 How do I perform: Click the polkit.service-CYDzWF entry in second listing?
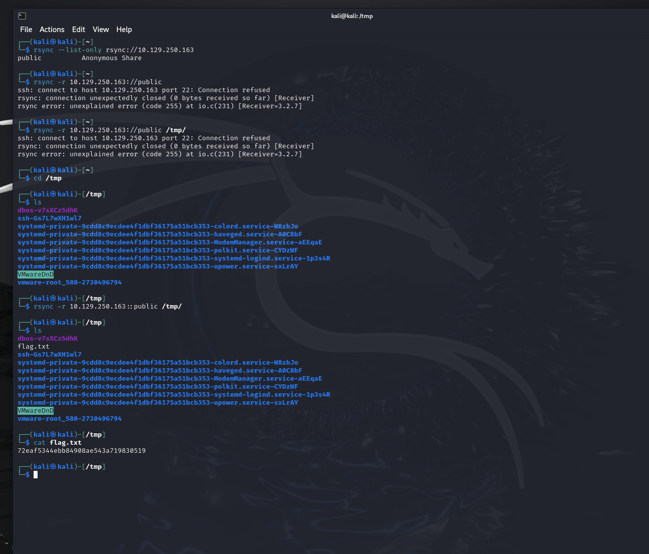pos(158,387)
